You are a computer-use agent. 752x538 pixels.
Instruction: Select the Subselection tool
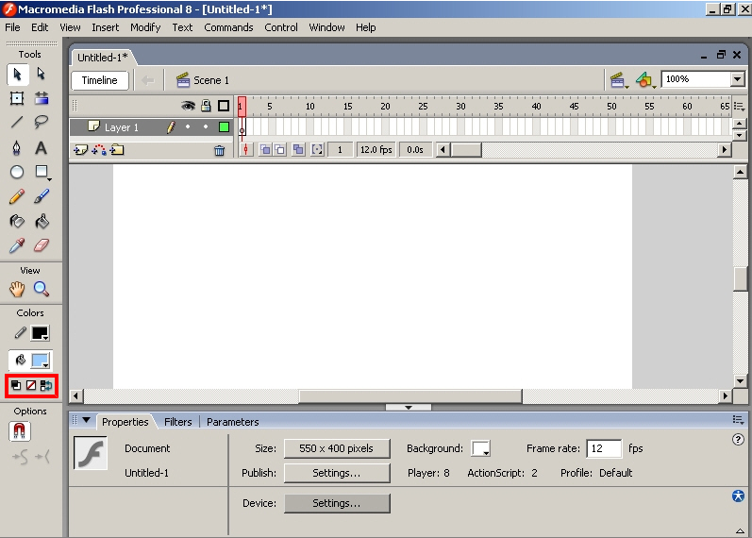(x=42, y=74)
